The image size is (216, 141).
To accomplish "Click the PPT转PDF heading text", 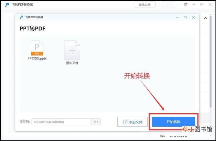I will (32, 28).
